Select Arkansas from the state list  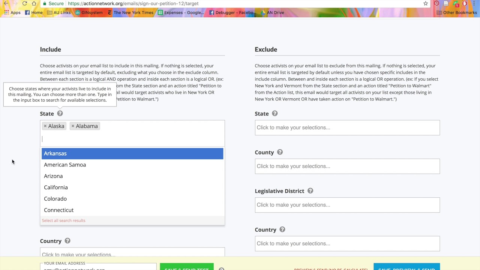coord(132,153)
